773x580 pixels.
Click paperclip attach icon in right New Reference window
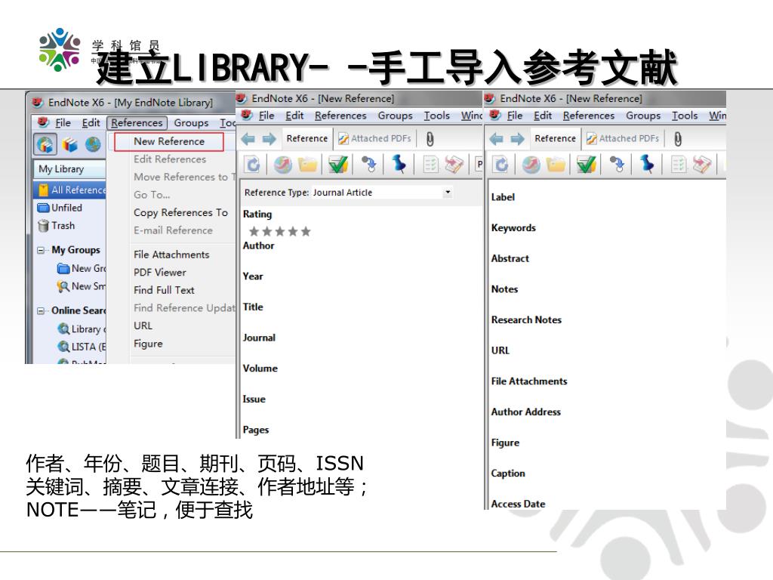pos(678,139)
